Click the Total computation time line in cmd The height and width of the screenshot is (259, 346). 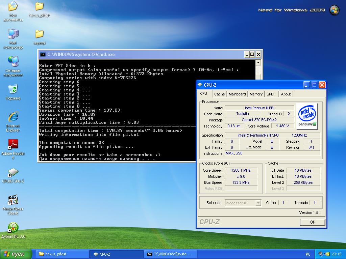click(x=110, y=131)
